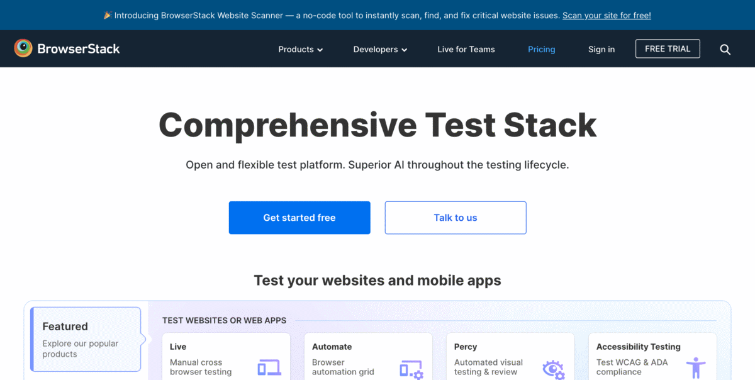Screen dimensions: 755x380
Task: Select the Percy visual testing eye icon
Action: click(x=553, y=370)
